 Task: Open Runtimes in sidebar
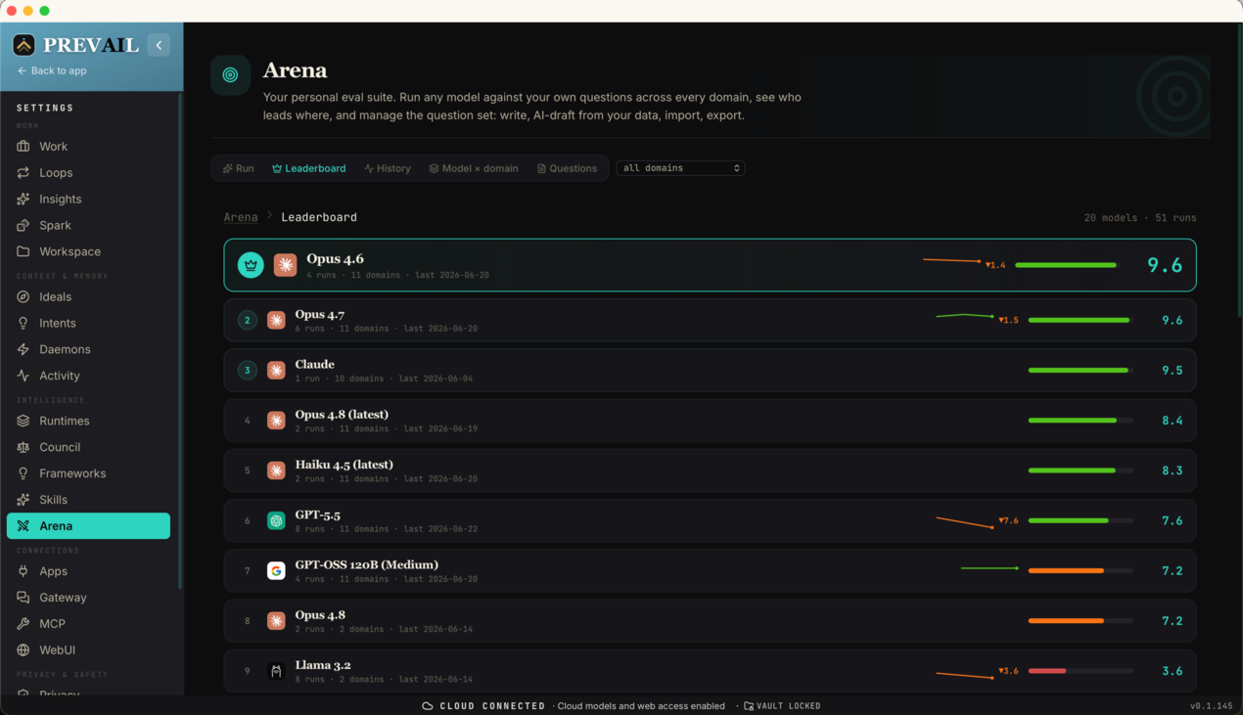pos(88,421)
